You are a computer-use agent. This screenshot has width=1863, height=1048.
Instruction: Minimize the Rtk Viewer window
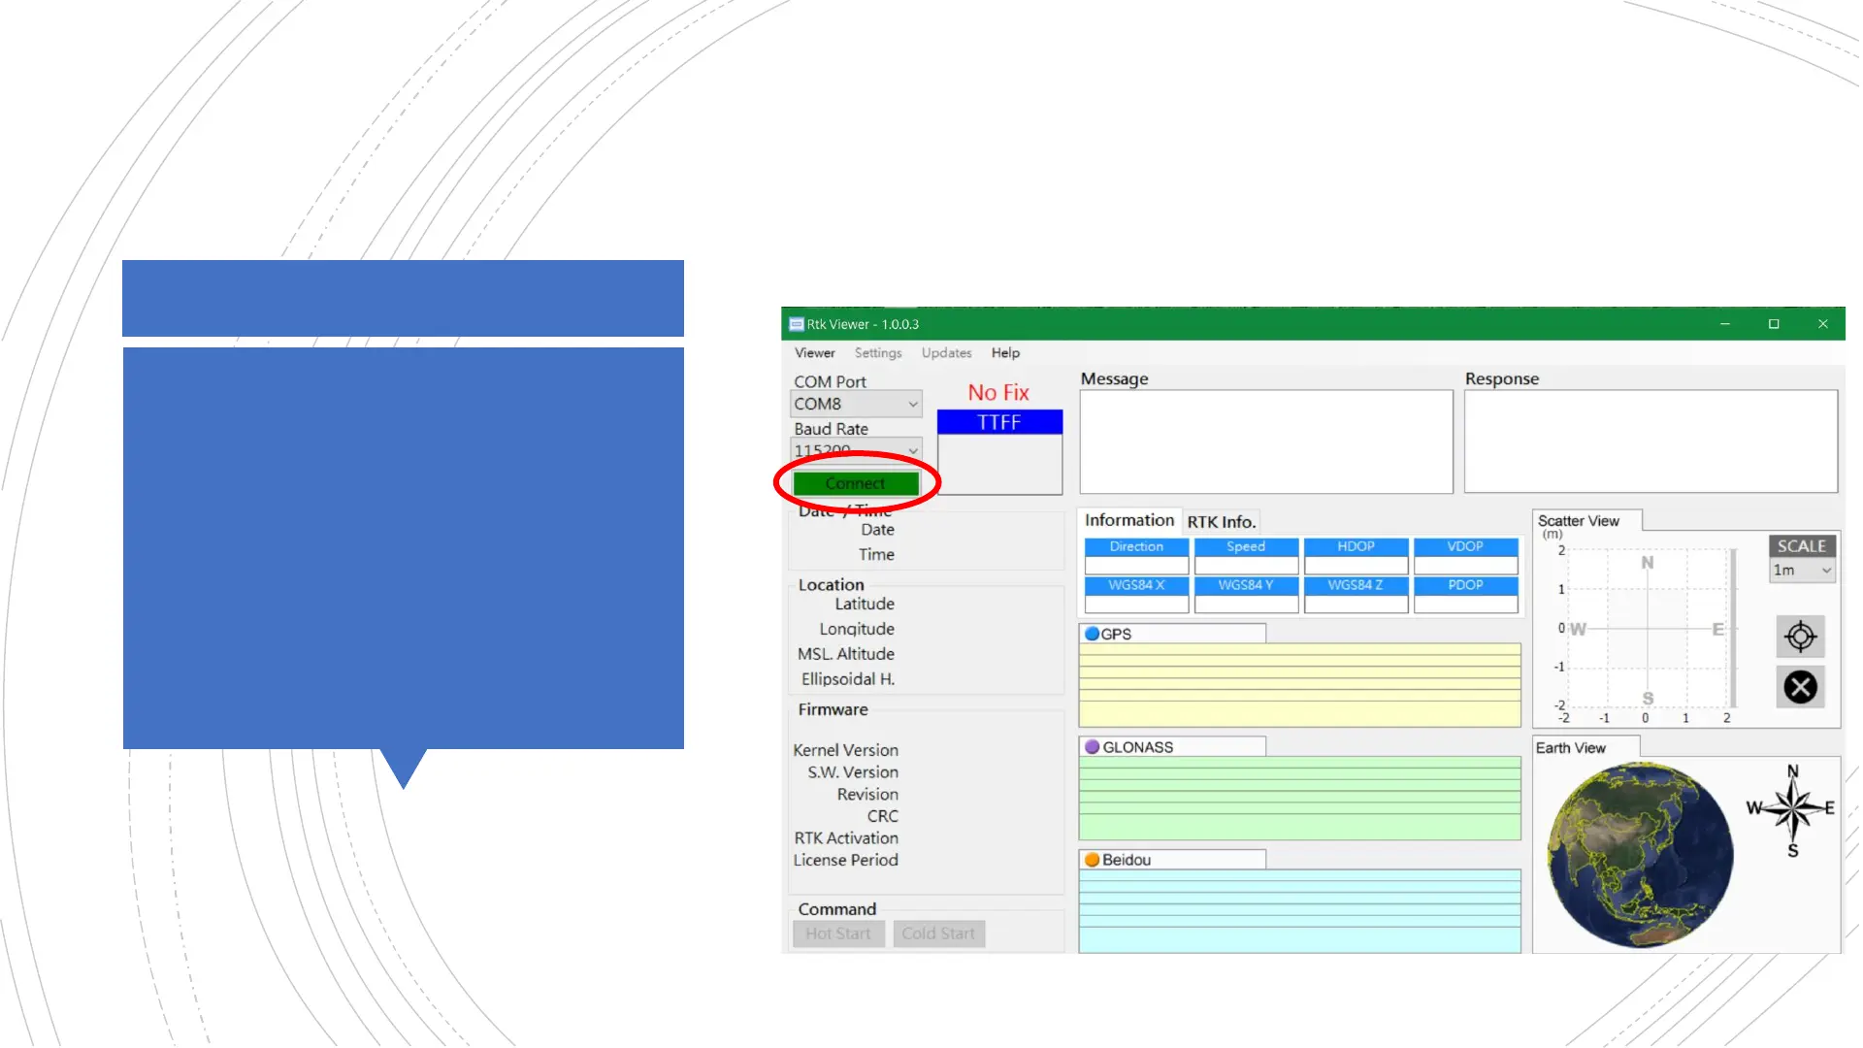click(x=1725, y=324)
